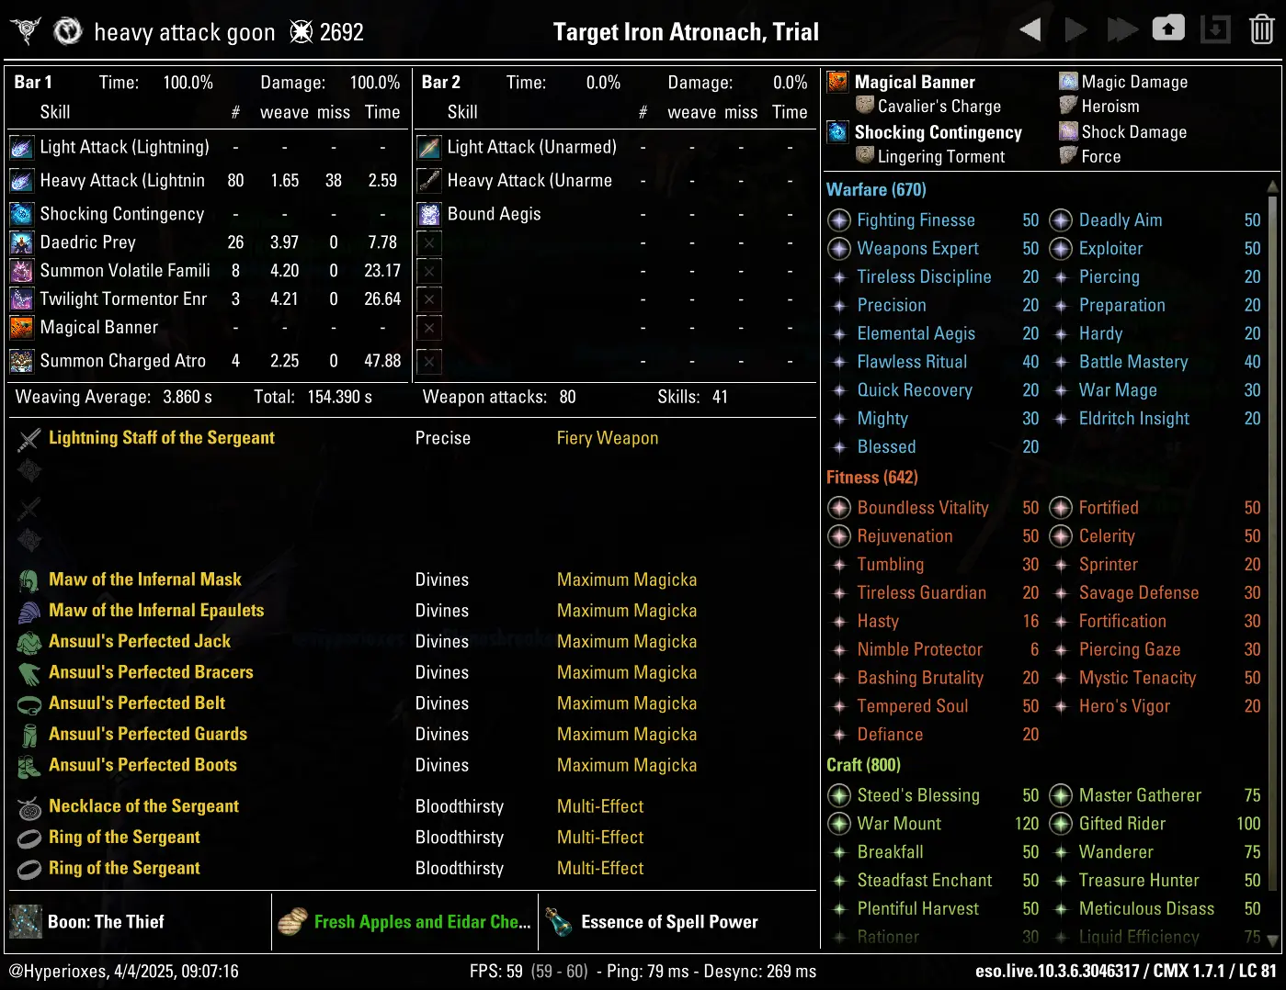
Task: Click the Essence of Spell Power potion icon
Action: (x=559, y=922)
